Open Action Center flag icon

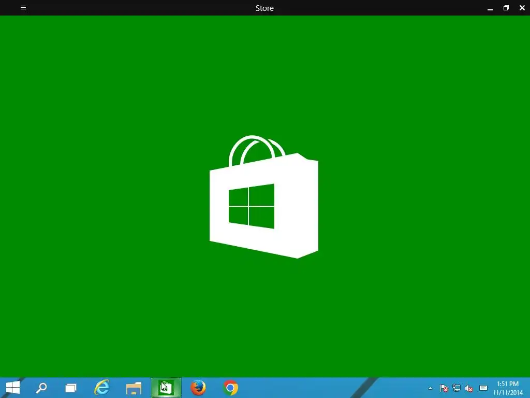point(444,388)
